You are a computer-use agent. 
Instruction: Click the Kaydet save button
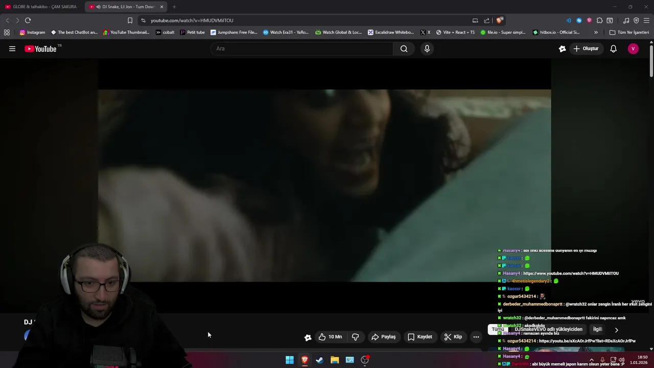pos(420,337)
